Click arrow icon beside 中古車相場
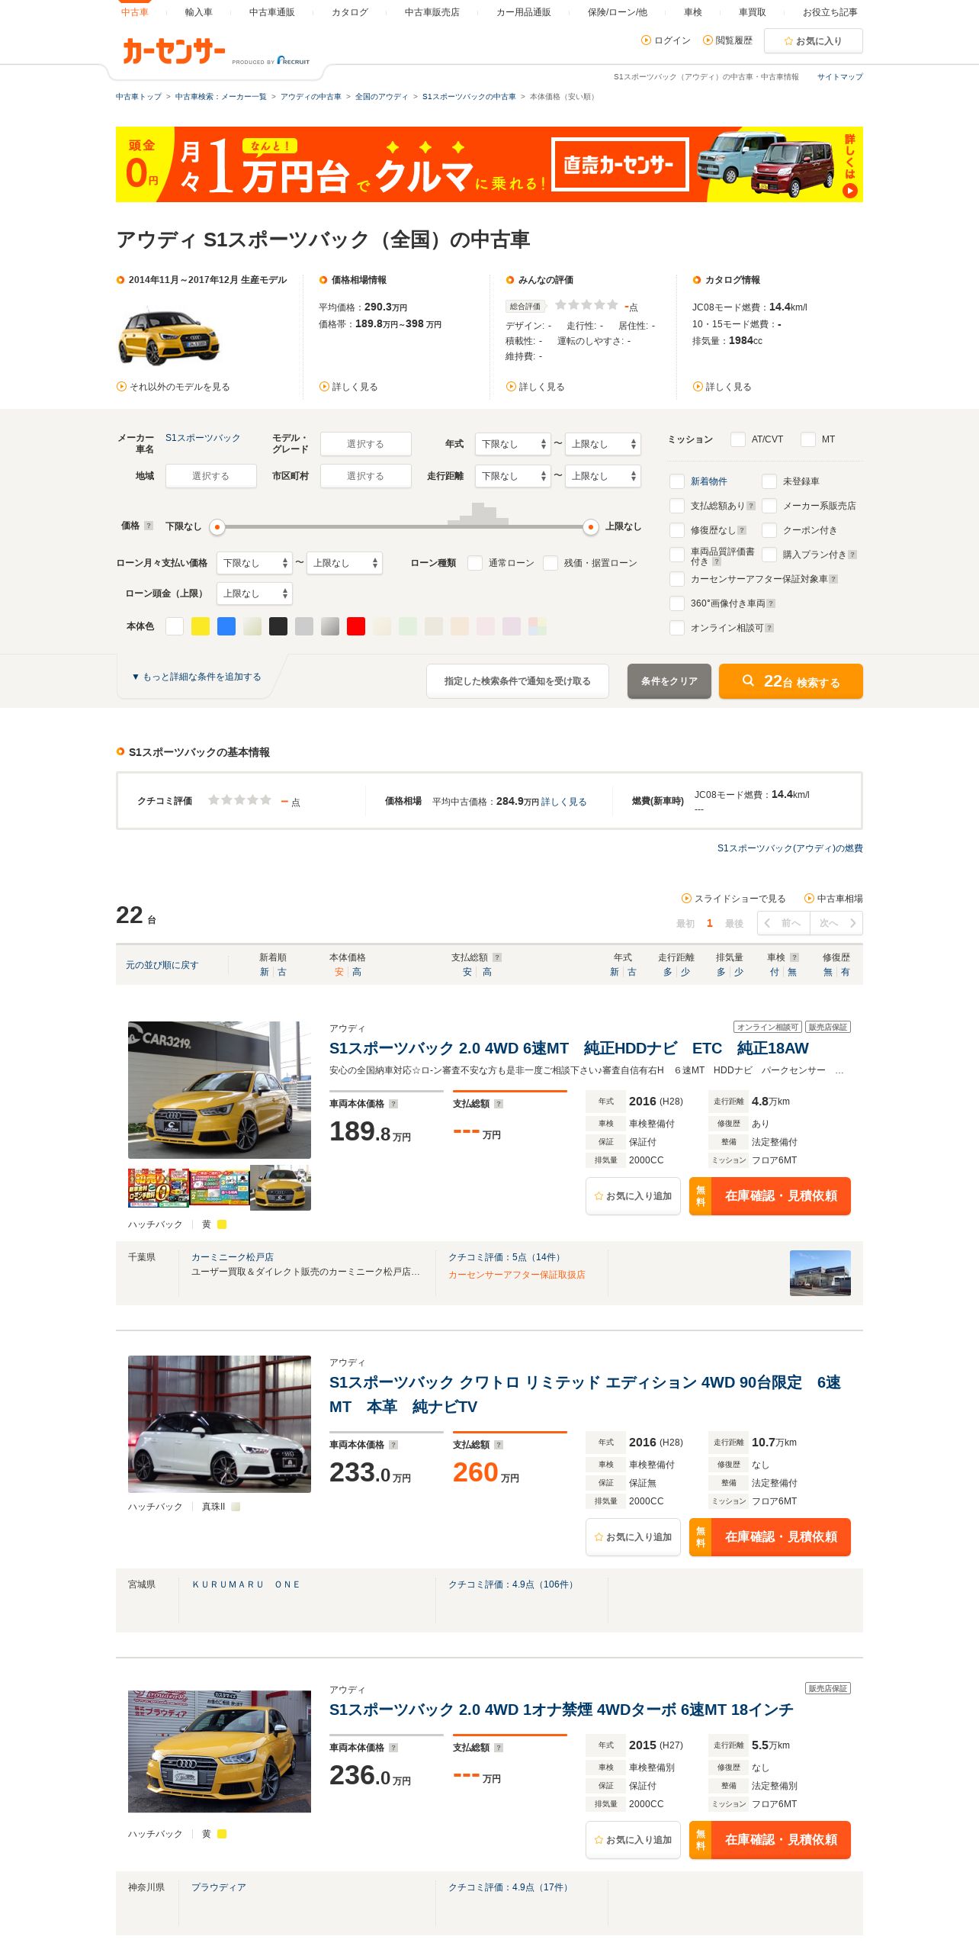979x1959 pixels. pyautogui.click(x=810, y=899)
